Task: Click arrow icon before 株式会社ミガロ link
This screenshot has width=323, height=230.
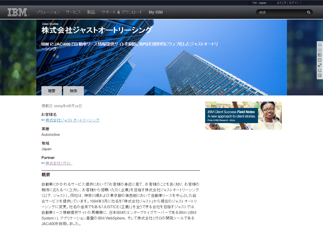Action: click(43, 163)
